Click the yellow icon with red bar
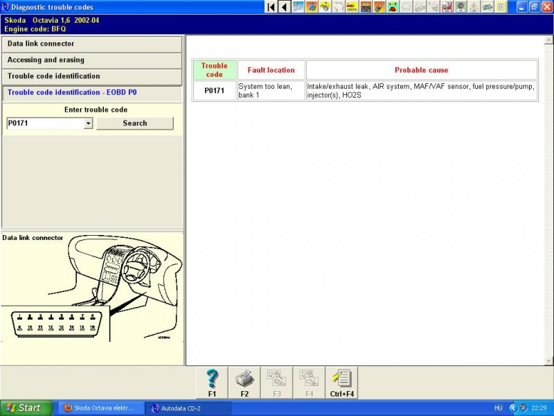Image resolution: width=554 pixels, height=416 pixels. pyautogui.click(x=352, y=7)
